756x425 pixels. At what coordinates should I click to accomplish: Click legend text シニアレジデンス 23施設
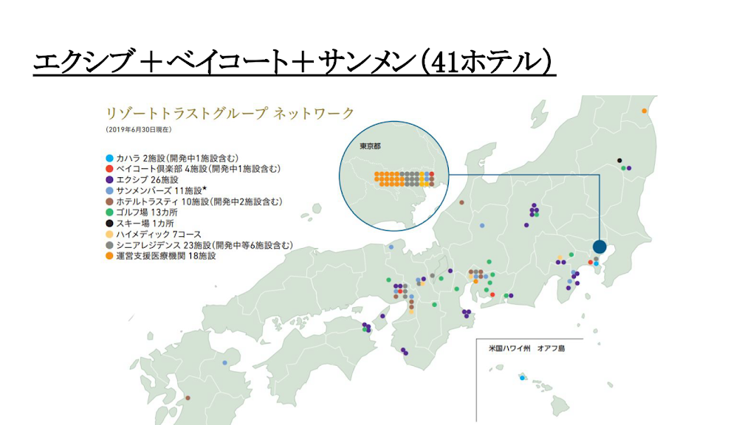[205, 245]
